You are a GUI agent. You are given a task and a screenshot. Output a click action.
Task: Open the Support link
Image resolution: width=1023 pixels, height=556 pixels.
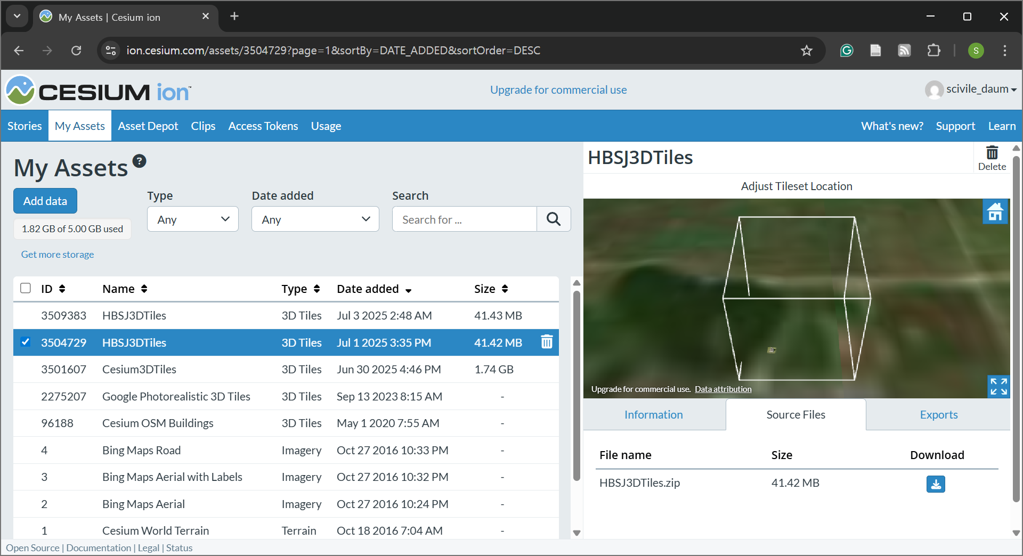(955, 126)
